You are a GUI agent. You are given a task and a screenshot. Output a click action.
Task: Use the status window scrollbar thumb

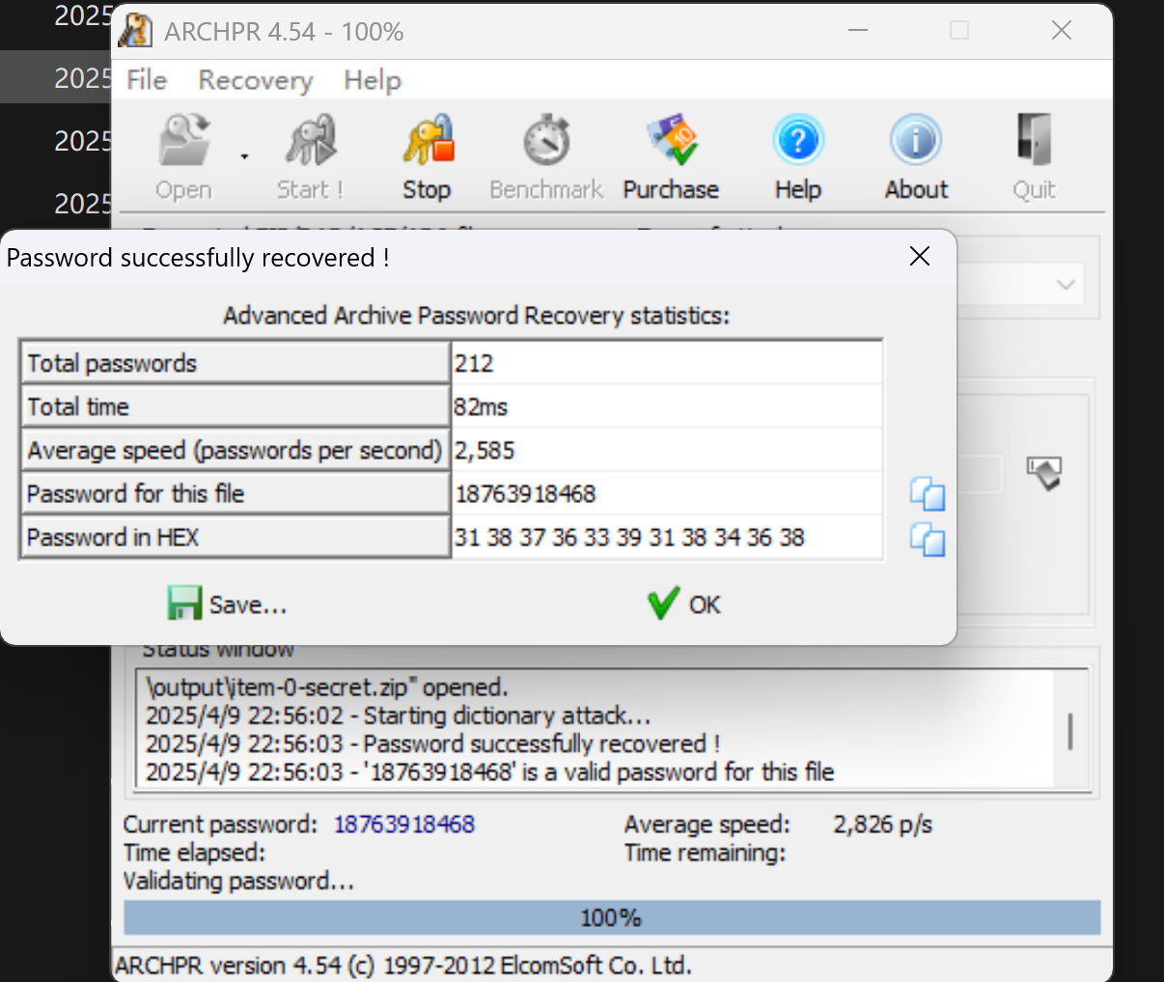[1070, 731]
